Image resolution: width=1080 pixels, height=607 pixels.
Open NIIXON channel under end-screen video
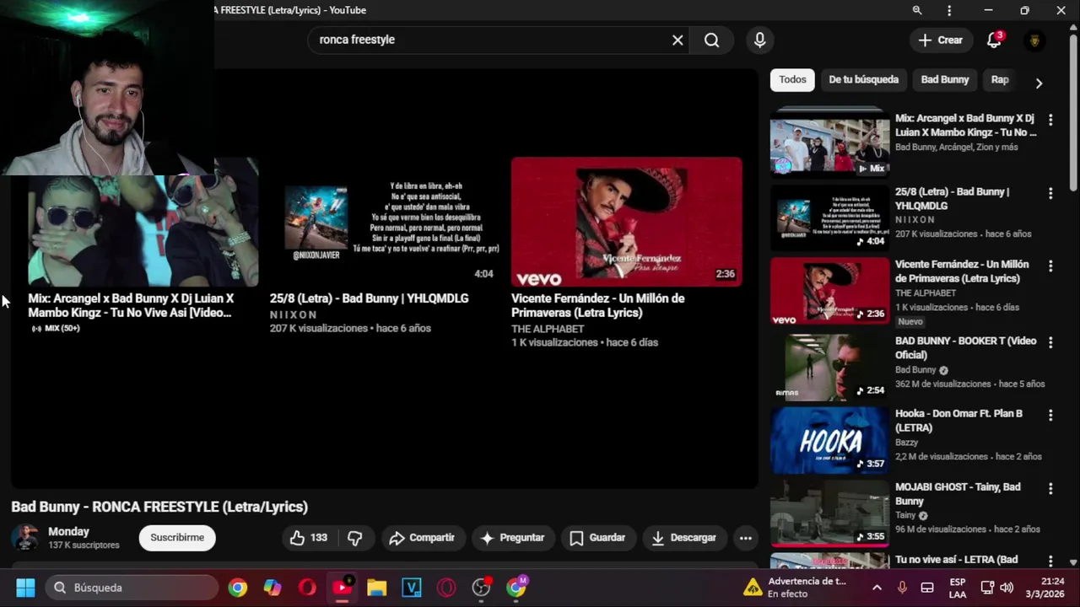click(294, 314)
